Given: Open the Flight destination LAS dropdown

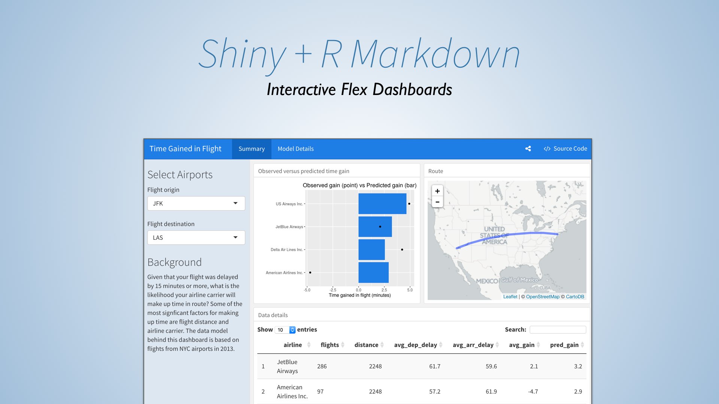Looking at the screenshot, I should pos(196,238).
